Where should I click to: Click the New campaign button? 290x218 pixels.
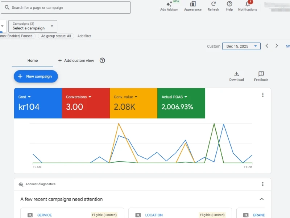36,77
